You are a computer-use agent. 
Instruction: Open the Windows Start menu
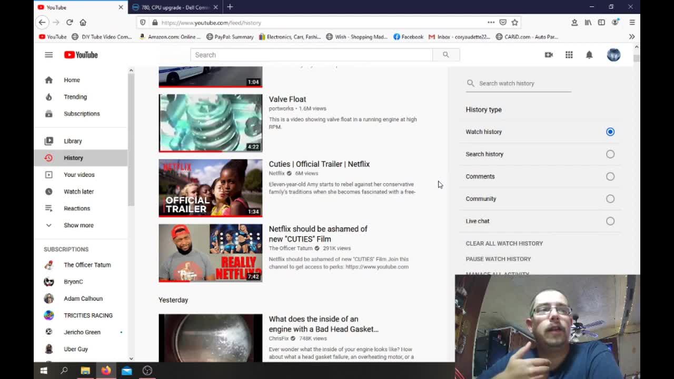pos(44,371)
